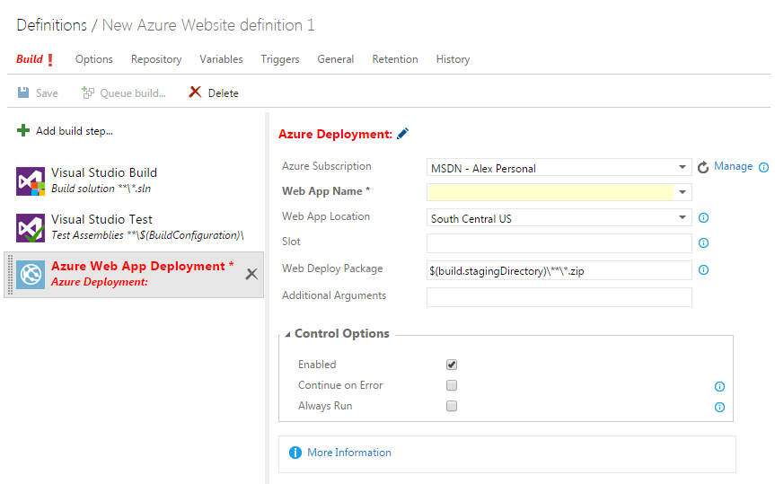
Task: Select the 'Visual Studio Build' step title
Action: (x=104, y=172)
